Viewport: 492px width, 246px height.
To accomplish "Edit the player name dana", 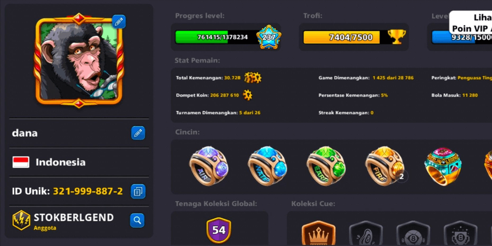I will tap(138, 133).
